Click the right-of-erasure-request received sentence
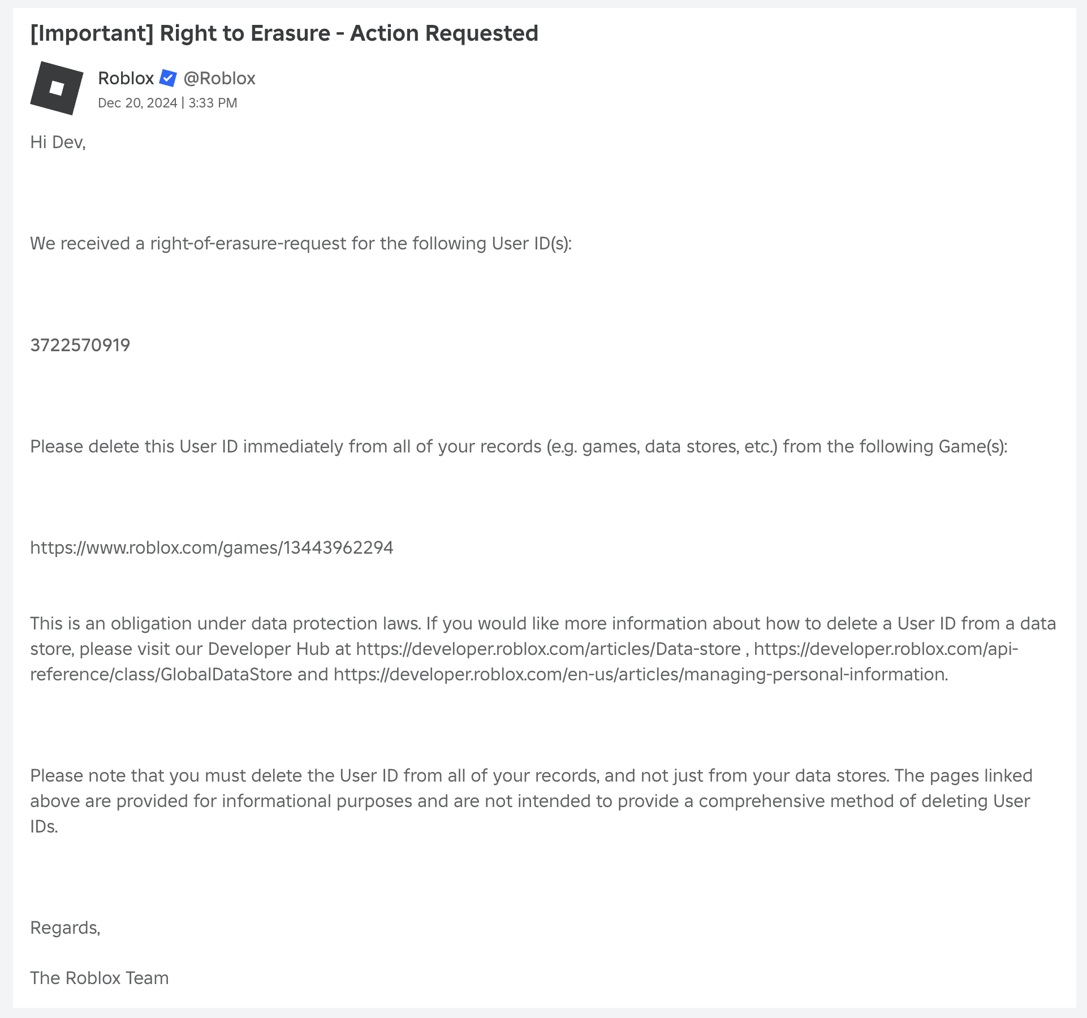This screenshot has width=1087, height=1018. coord(301,243)
